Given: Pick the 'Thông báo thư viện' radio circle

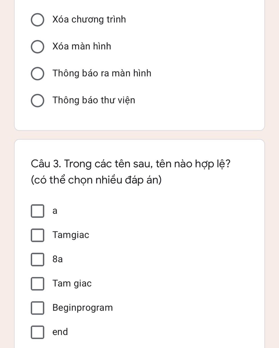Looking at the screenshot, I should (x=38, y=101).
